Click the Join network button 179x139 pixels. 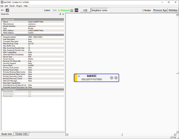54,10
